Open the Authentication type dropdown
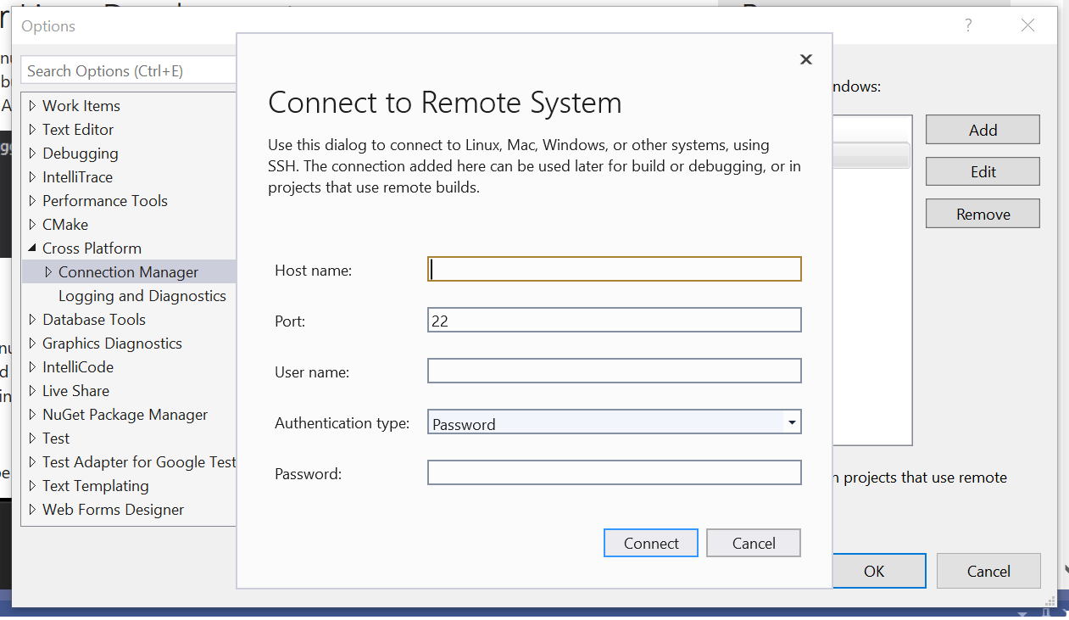 click(x=792, y=422)
